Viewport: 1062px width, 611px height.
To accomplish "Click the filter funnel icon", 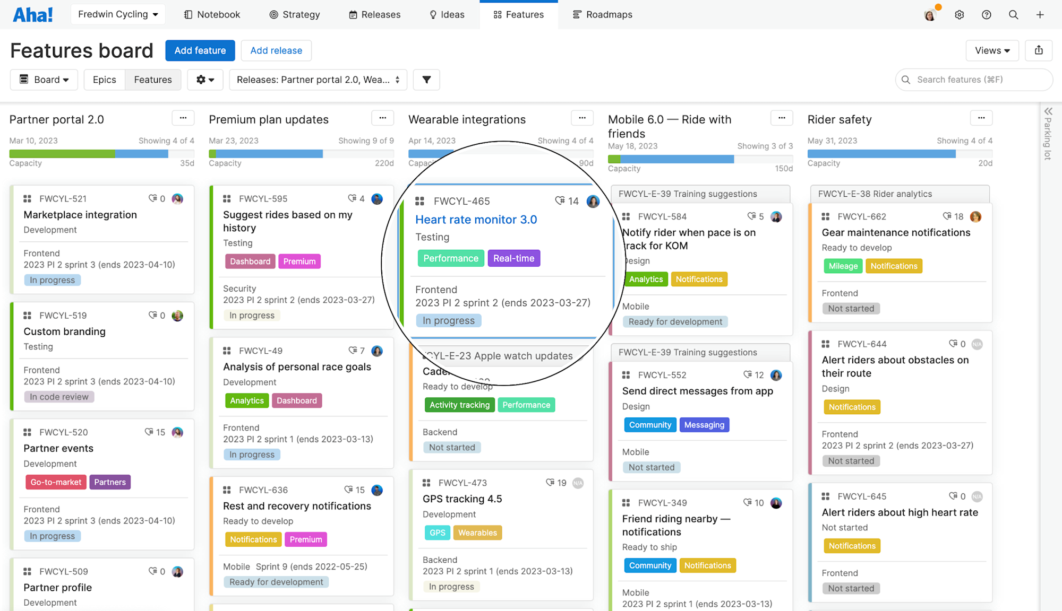I will (426, 80).
